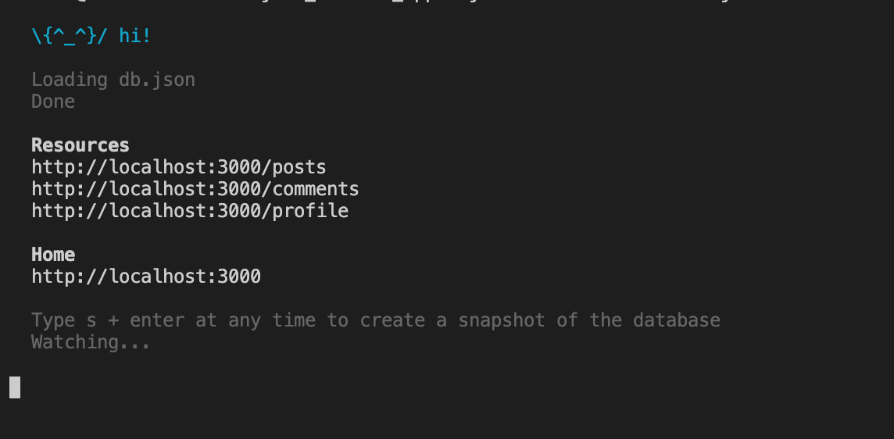Screen dimensions: 894x439
Task: Open the localhost:3000/comments resource link
Action: pos(195,189)
